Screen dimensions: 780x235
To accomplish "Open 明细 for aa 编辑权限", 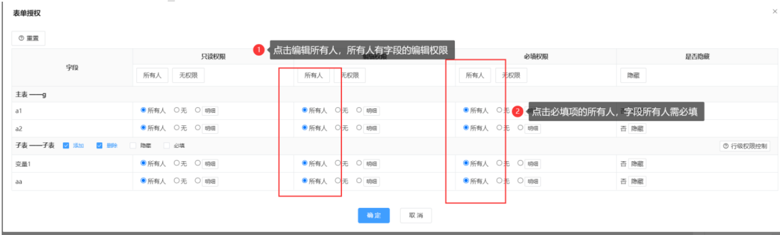I will (371, 181).
